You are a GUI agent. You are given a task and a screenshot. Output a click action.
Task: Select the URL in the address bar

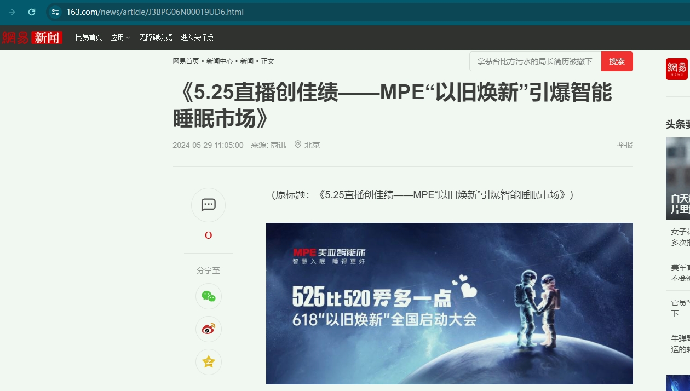155,12
